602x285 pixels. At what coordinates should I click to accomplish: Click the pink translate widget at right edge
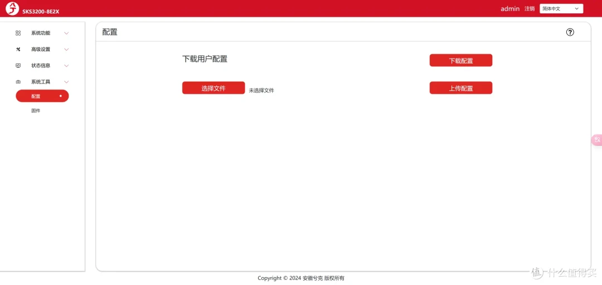(x=596, y=140)
